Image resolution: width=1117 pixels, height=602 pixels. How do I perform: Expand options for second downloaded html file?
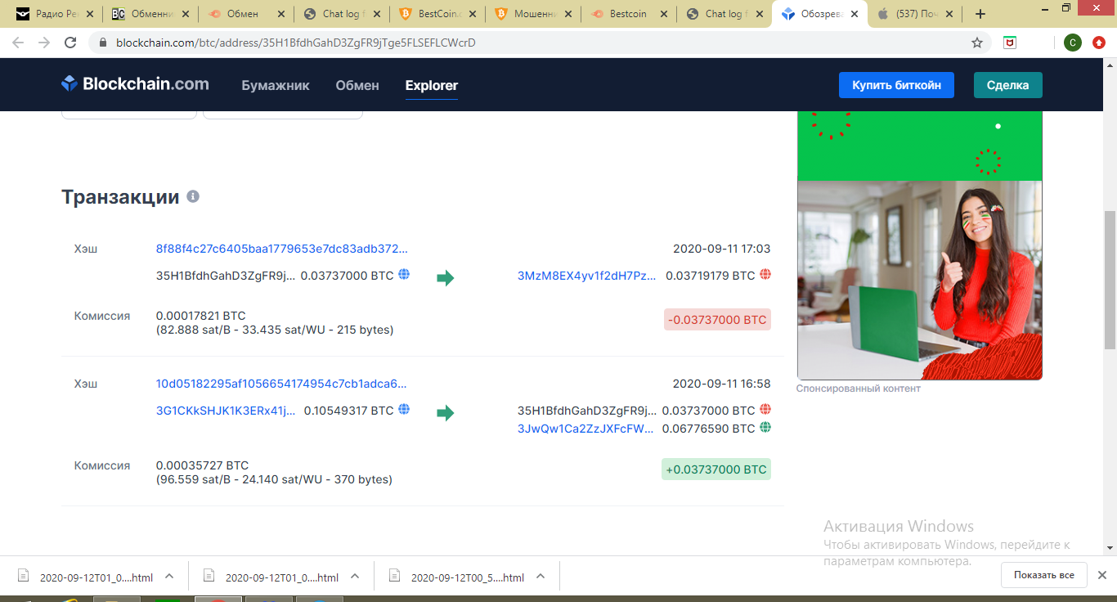point(355,576)
